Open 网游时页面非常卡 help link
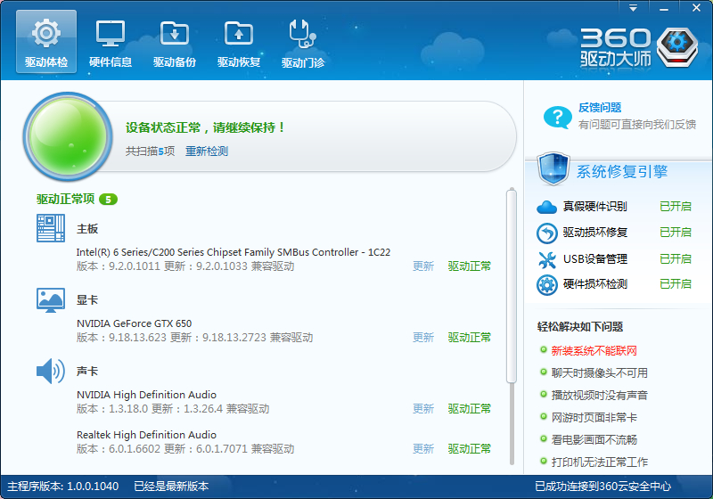Image resolution: width=713 pixels, height=499 pixels. pyautogui.click(x=594, y=417)
